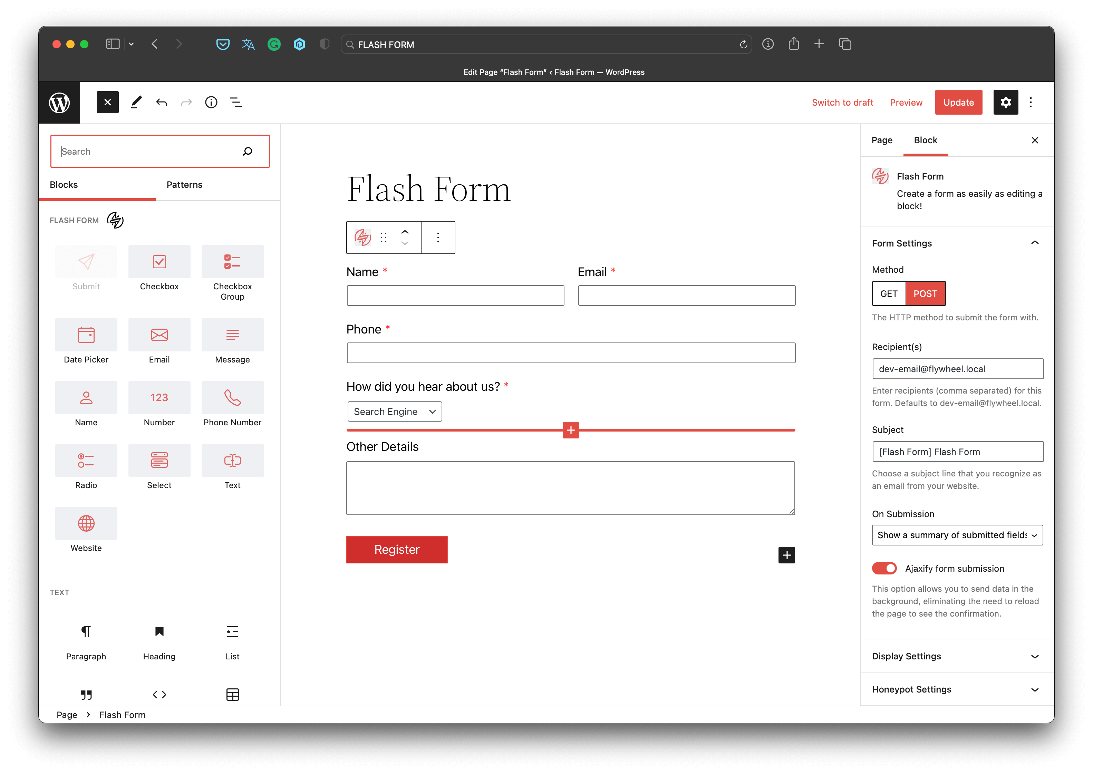
Task: Set form method to GET
Action: coord(889,293)
